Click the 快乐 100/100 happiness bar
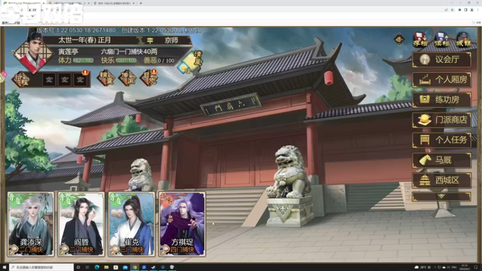 point(119,60)
